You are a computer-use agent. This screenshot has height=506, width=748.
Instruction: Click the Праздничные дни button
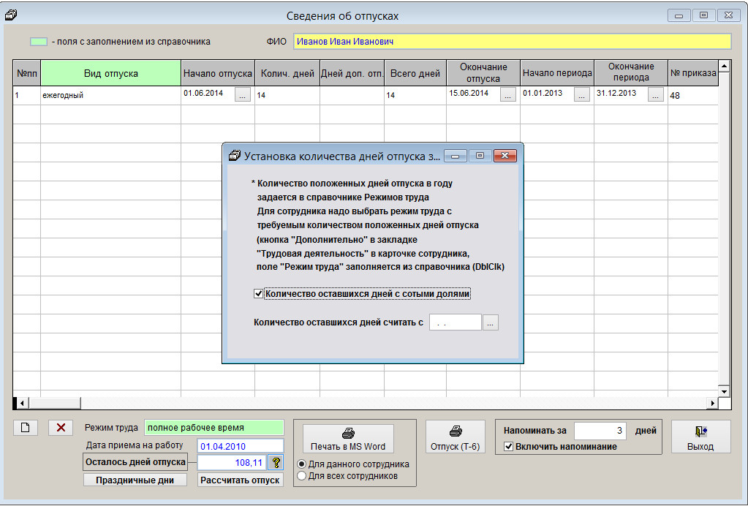click(x=135, y=480)
